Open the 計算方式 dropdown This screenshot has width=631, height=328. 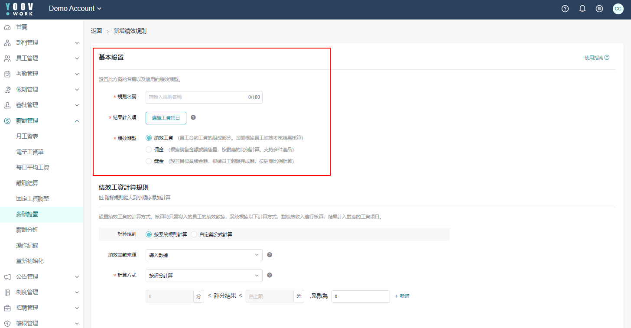tap(204, 276)
